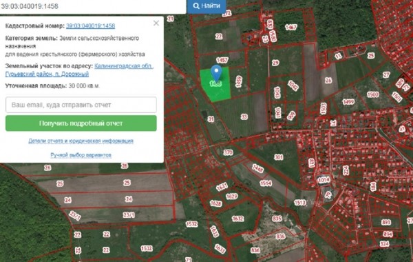This screenshot has height=262, width=413.
Task: Select parcel labeled 1632
Action: click(x=237, y=219)
